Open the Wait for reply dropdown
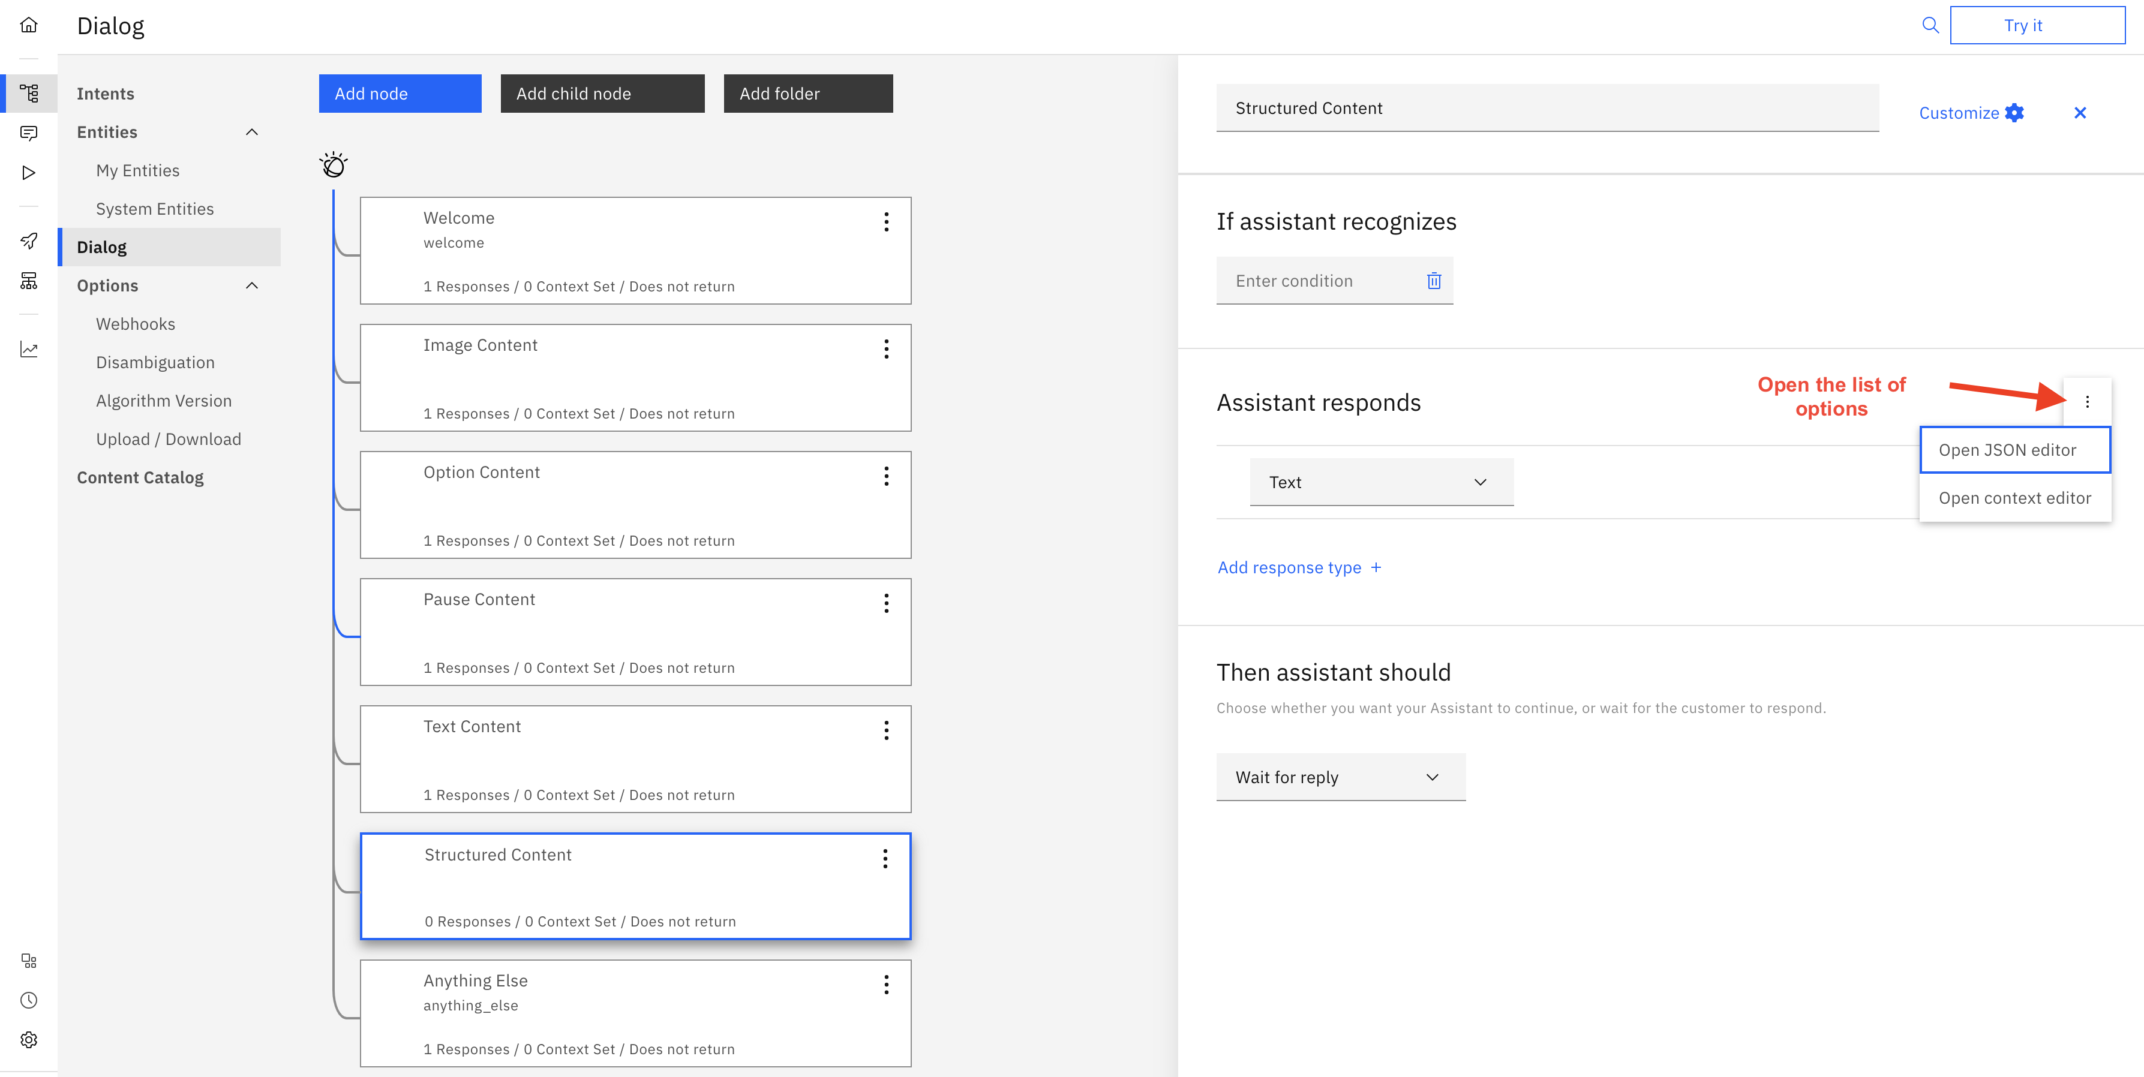 tap(1340, 777)
